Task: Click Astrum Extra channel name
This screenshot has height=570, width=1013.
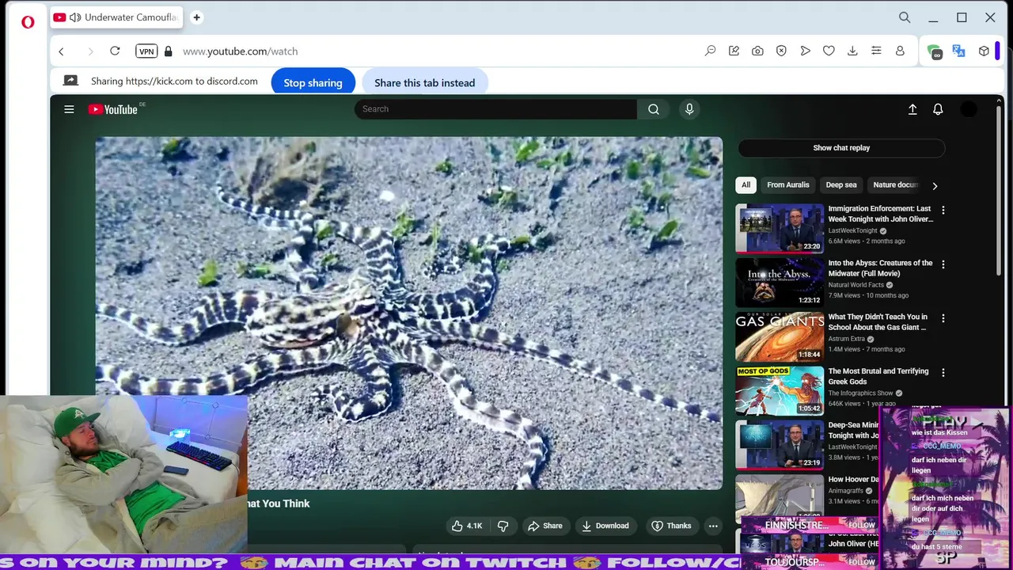Action: click(846, 339)
